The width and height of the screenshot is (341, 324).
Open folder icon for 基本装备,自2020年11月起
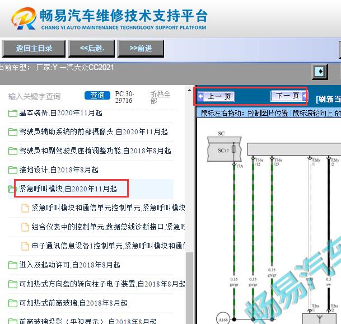click(13, 113)
